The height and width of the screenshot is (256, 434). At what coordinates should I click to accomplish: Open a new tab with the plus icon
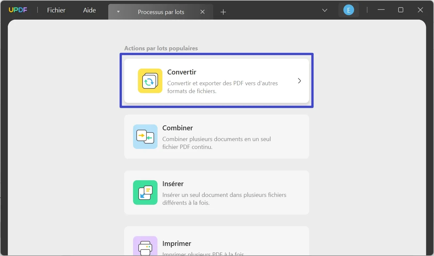tap(223, 12)
